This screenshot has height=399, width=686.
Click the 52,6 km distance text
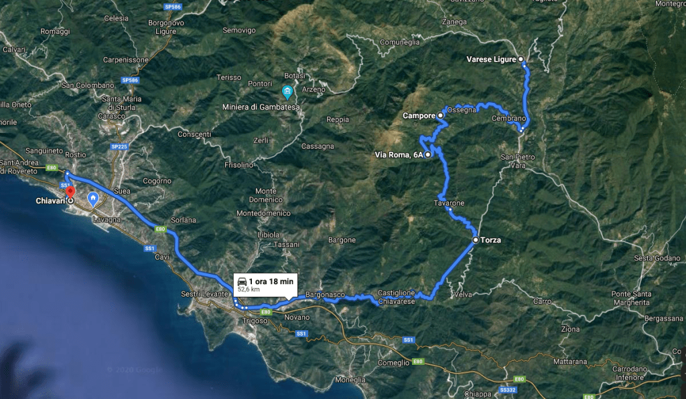(x=249, y=289)
